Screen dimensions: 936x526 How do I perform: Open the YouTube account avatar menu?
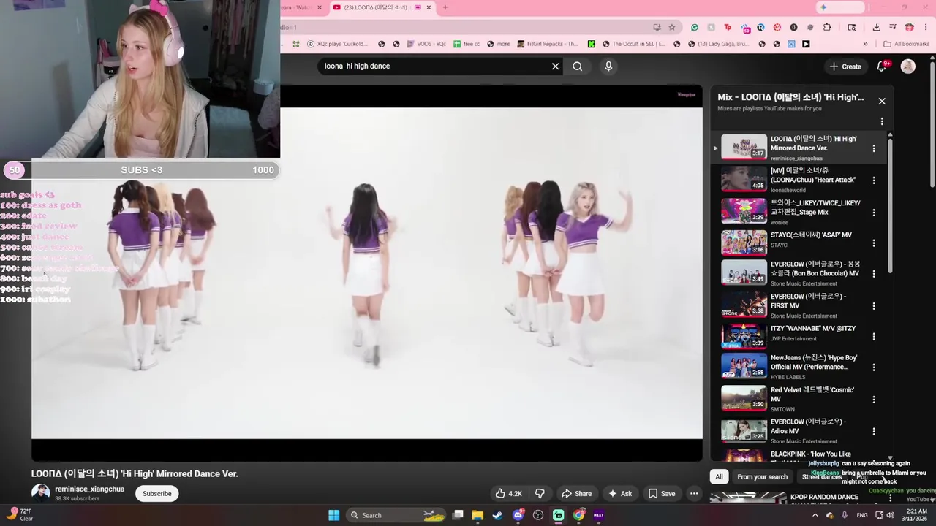pyautogui.click(x=908, y=66)
